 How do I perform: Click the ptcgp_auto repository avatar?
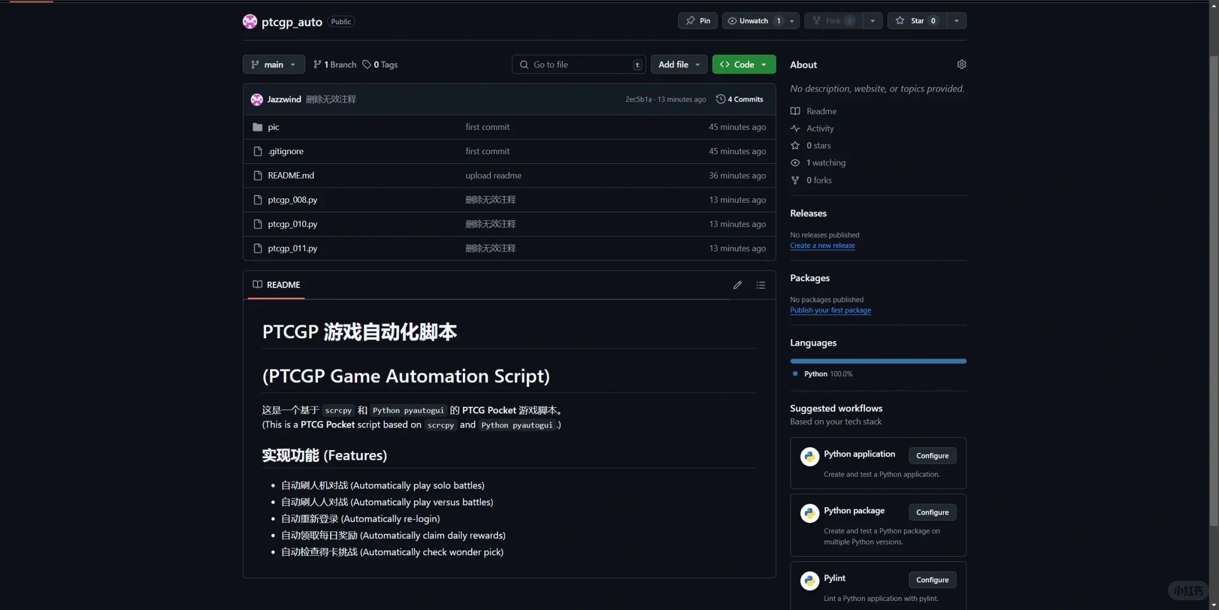pos(250,21)
